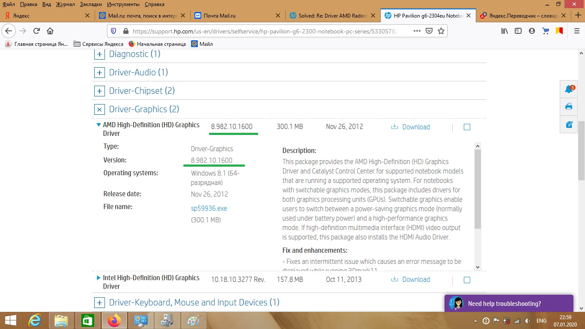Show hidden system tray icons
The width and height of the screenshot is (585, 329).
coord(476,321)
